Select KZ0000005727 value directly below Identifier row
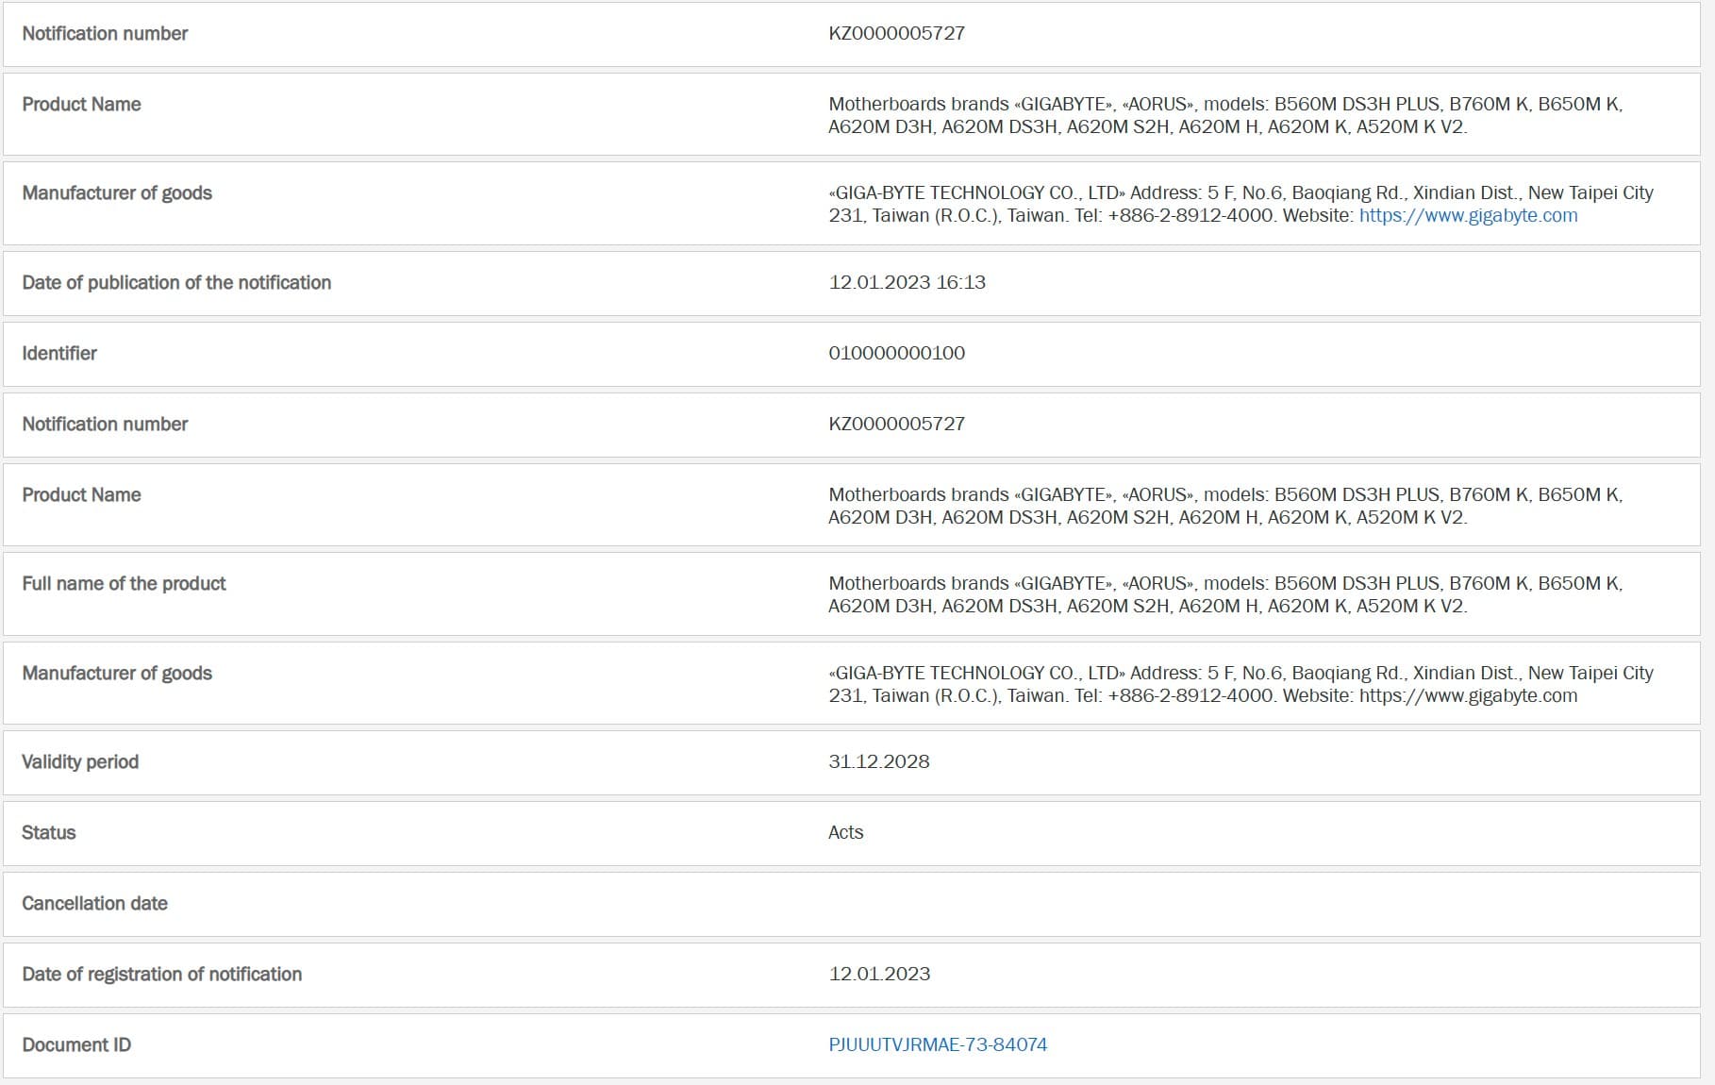The height and width of the screenshot is (1085, 1715). [x=896, y=424]
